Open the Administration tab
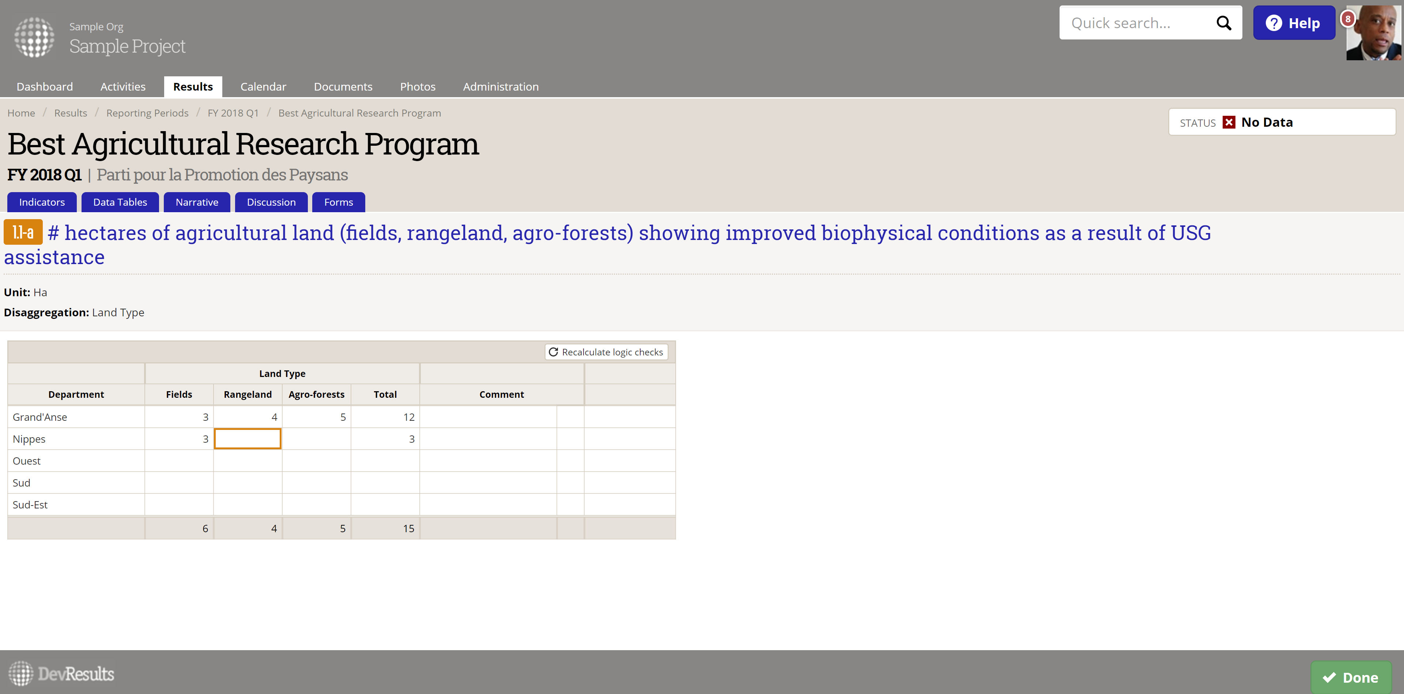The height and width of the screenshot is (694, 1404). (500, 87)
